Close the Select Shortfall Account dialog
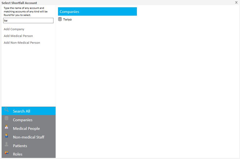Screen dimensions: 240x159 pyautogui.click(x=236, y=2)
